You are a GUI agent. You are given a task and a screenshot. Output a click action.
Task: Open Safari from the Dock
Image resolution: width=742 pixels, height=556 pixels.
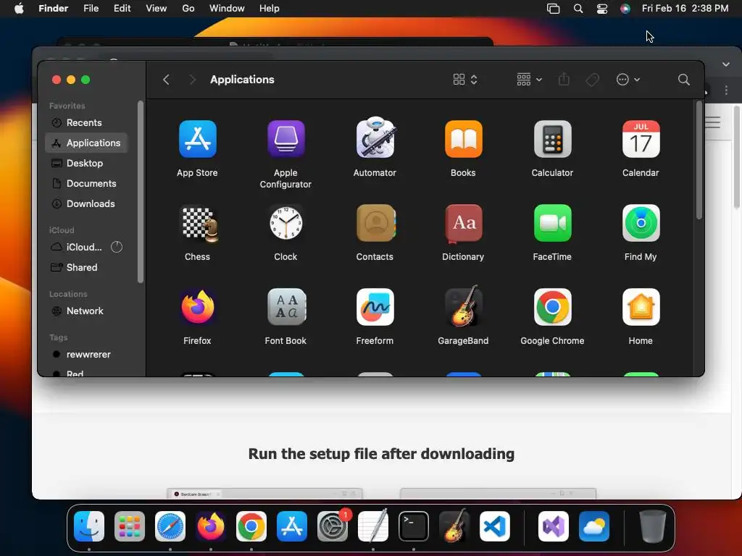(x=170, y=526)
